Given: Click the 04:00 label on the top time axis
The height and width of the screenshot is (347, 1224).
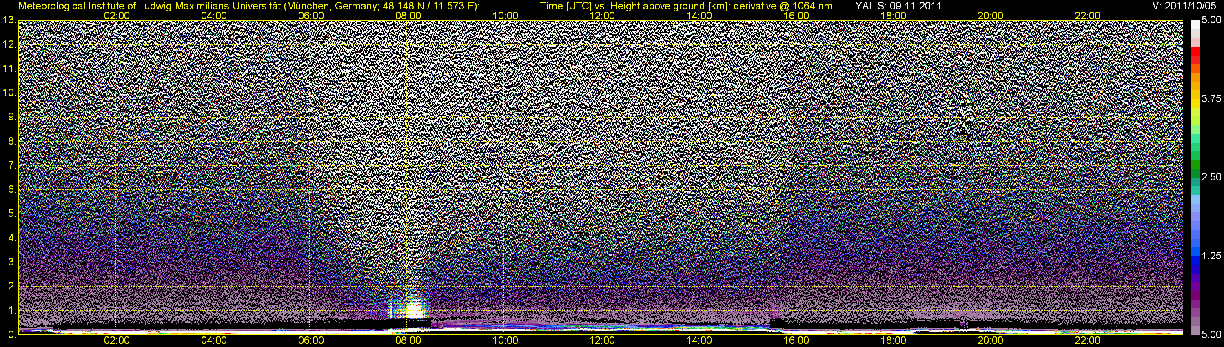Looking at the screenshot, I should (214, 16).
